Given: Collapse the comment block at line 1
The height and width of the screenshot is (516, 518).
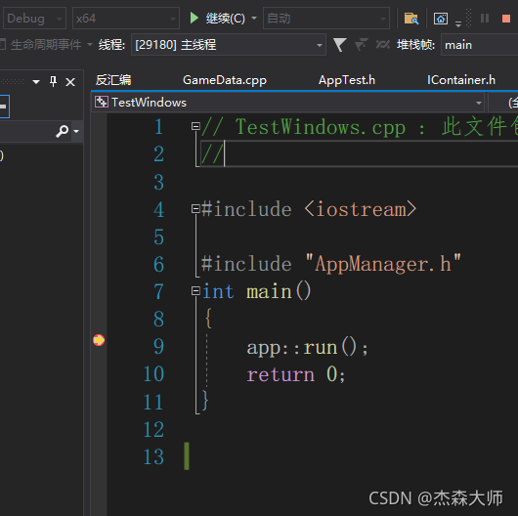Looking at the screenshot, I should tap(195, 126).
